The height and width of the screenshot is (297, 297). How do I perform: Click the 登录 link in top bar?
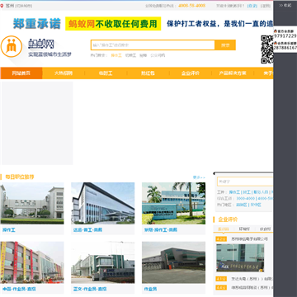252,6
